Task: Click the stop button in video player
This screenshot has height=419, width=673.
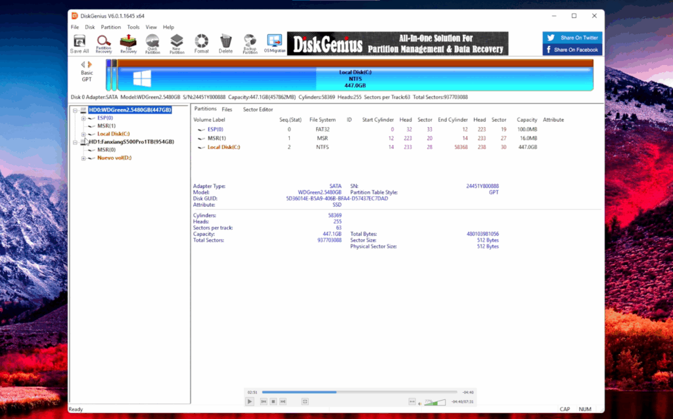Action: click(x=273, y=401)
